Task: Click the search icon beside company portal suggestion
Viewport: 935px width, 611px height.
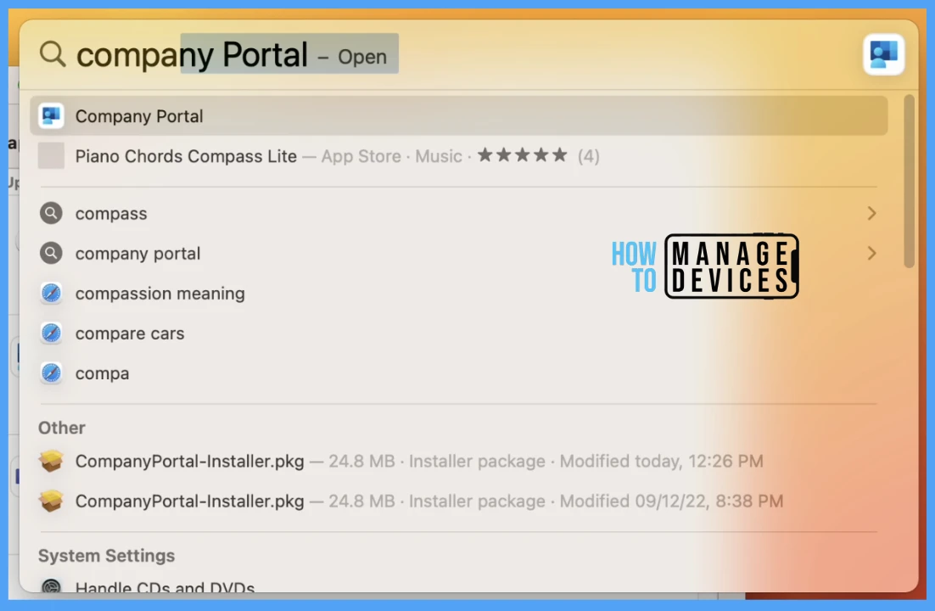Action: coord(51,253)
